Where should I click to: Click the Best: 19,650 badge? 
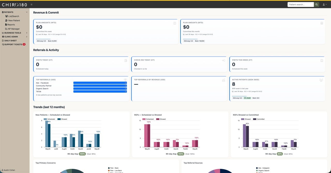tap(200, 41)
